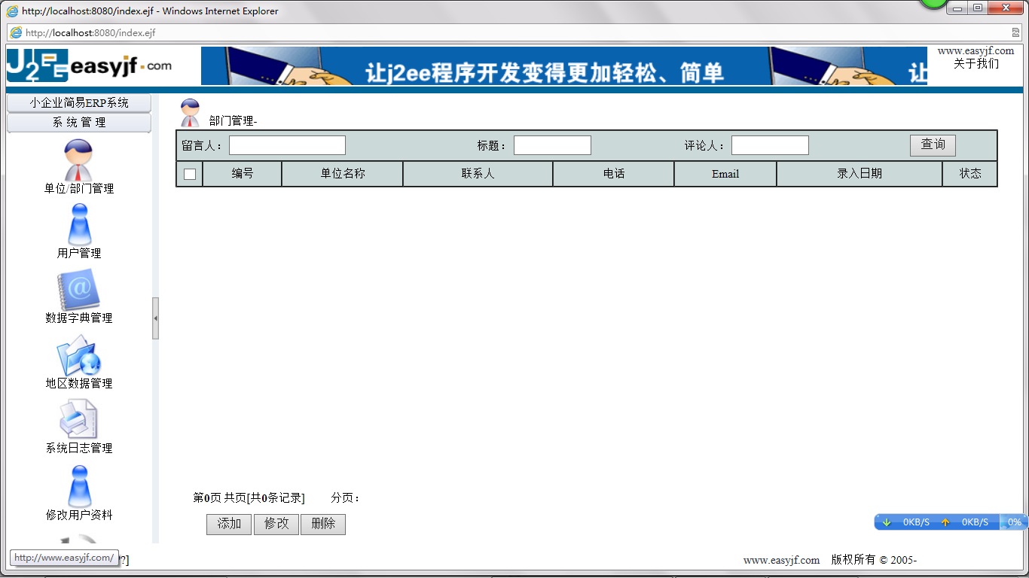Screen dimensions: 1029x578
Task: Click the 联系人 column header
Action: coord(478,174)
